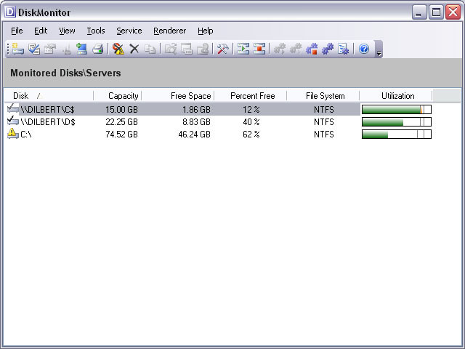
Task: Click the new disk toolbar icon
Action: click(x=17, y=49)
